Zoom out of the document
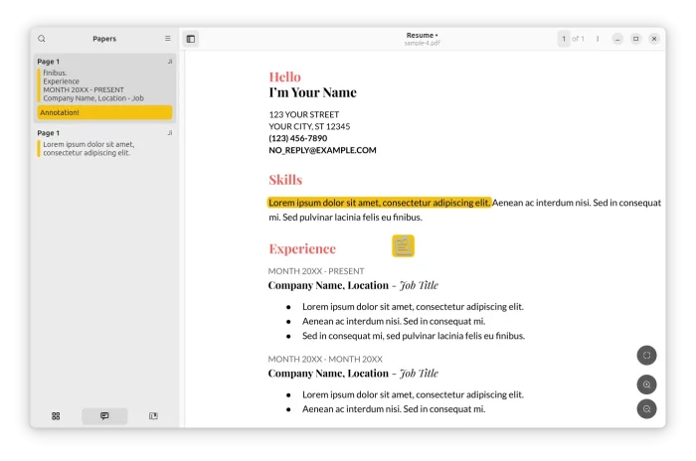This screenshot has height=461, width=696. [x=646, y=409]
